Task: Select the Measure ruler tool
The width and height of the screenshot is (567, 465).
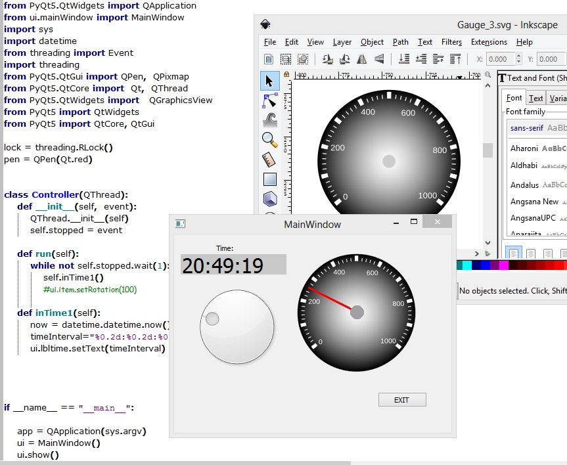Action: coord(269,160)
